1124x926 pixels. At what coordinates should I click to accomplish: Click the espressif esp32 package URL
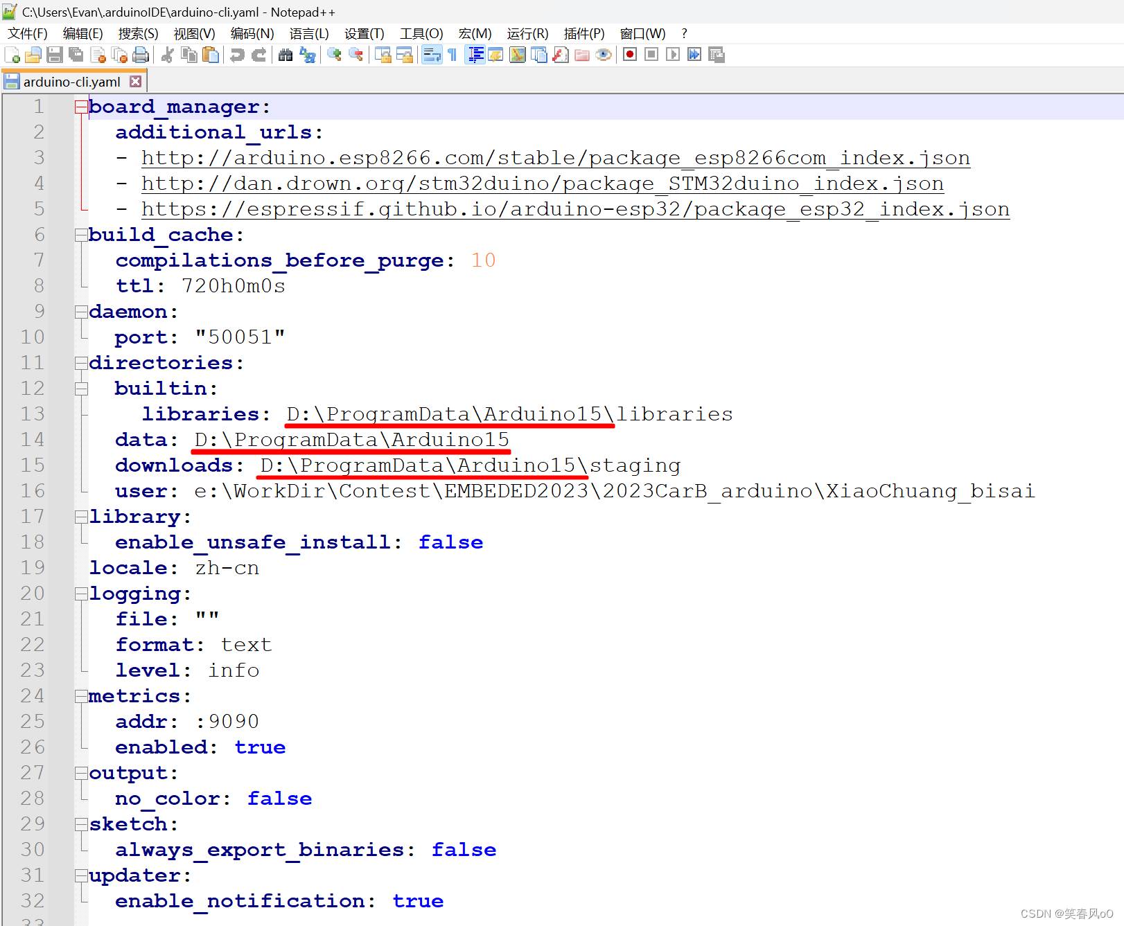coord(574,209)
